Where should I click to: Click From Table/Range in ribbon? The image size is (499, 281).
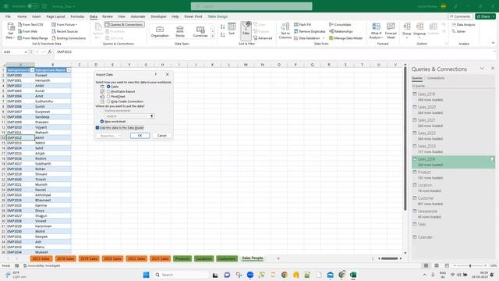coord(33,38)
